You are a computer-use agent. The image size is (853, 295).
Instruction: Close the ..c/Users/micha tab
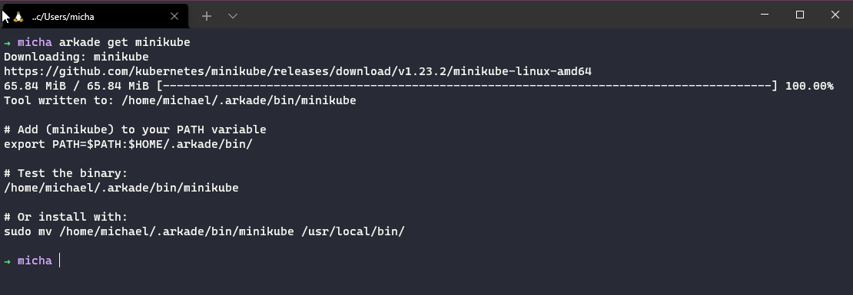[x=174, y=16]
